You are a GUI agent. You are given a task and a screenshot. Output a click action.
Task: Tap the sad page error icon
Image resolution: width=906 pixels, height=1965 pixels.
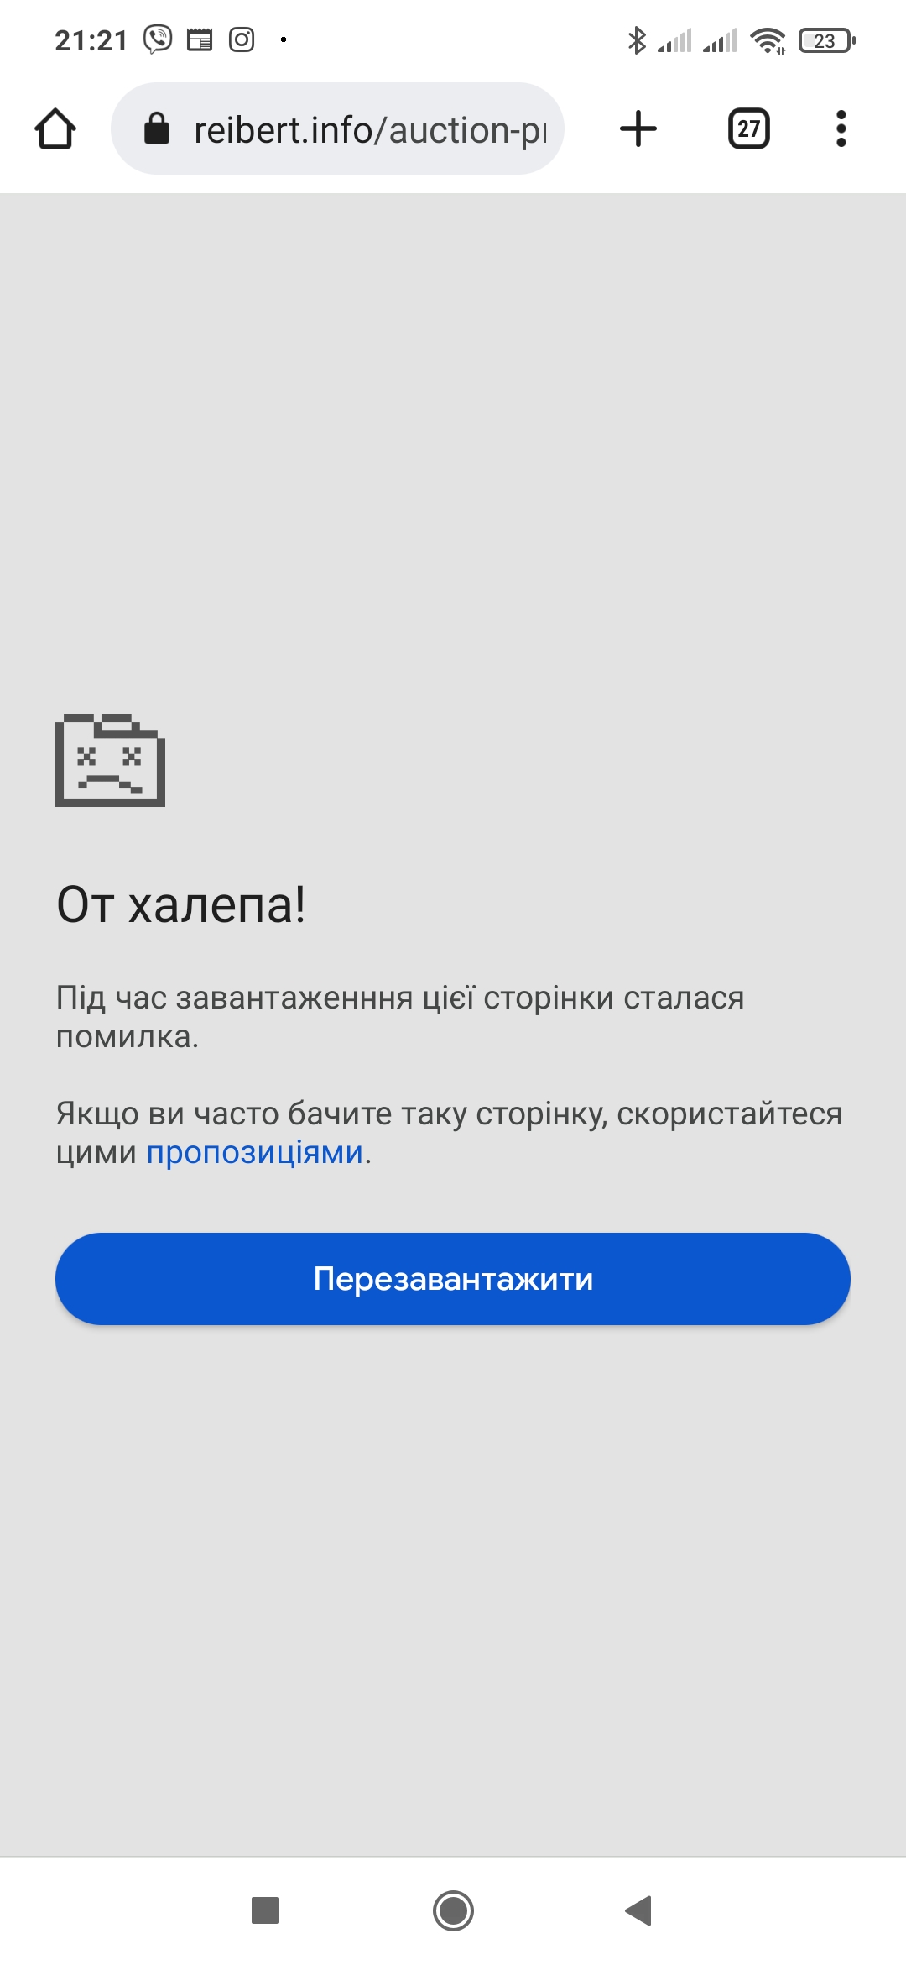click(x=110, y=760)
